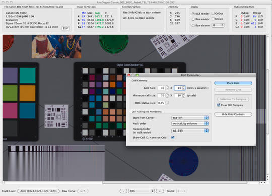The height and width of the screenshot is (196, 272).
Task: Open the Start from Corner dropdown
Action: click(189, 118)
